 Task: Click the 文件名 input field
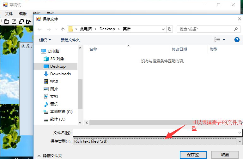(x=158, y=133)
